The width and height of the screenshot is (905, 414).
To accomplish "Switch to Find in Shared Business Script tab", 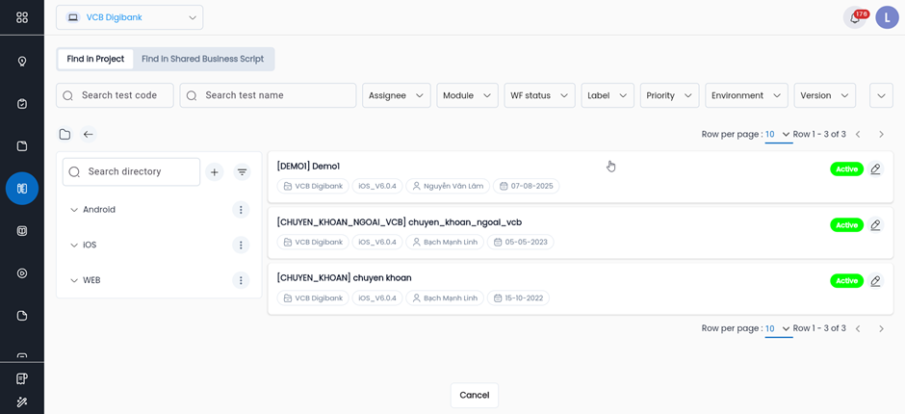I will (x=202, y=59).
